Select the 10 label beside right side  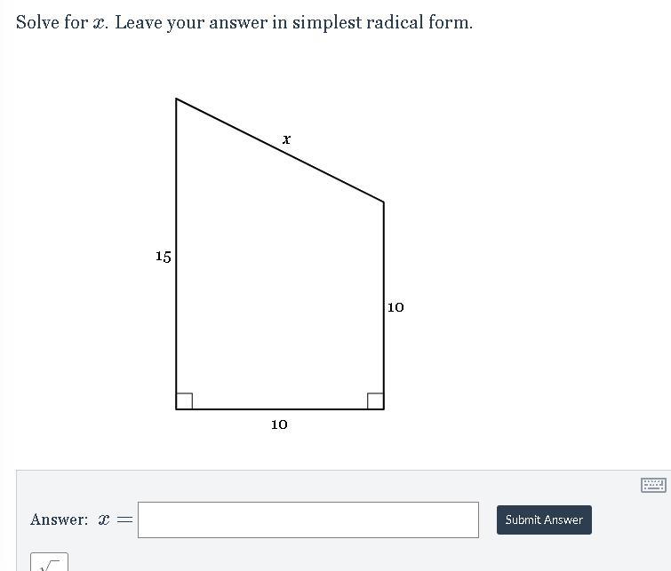pos(395,307)
